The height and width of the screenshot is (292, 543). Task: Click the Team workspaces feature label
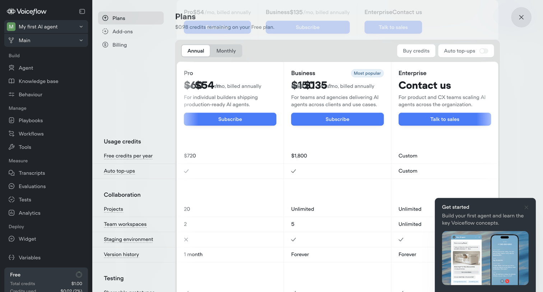click(x=125, y=224)
